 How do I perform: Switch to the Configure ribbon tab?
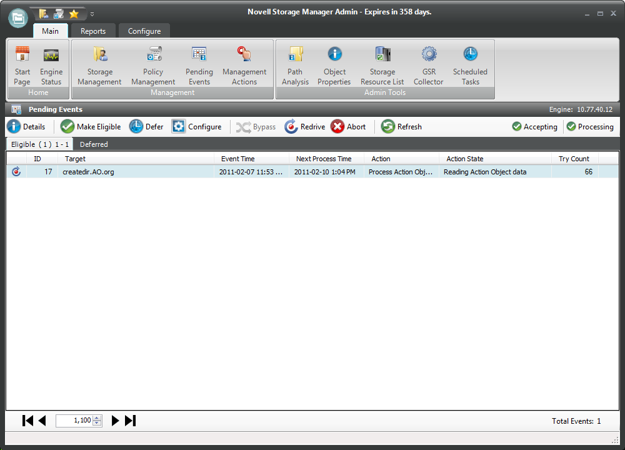pyautogui.click(x=144, y=31)
